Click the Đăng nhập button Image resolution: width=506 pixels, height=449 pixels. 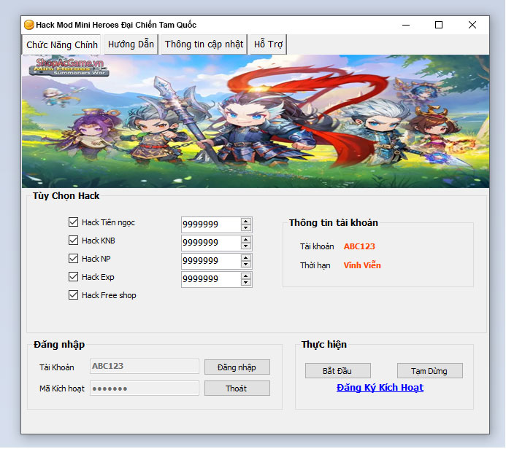point(237,367)
